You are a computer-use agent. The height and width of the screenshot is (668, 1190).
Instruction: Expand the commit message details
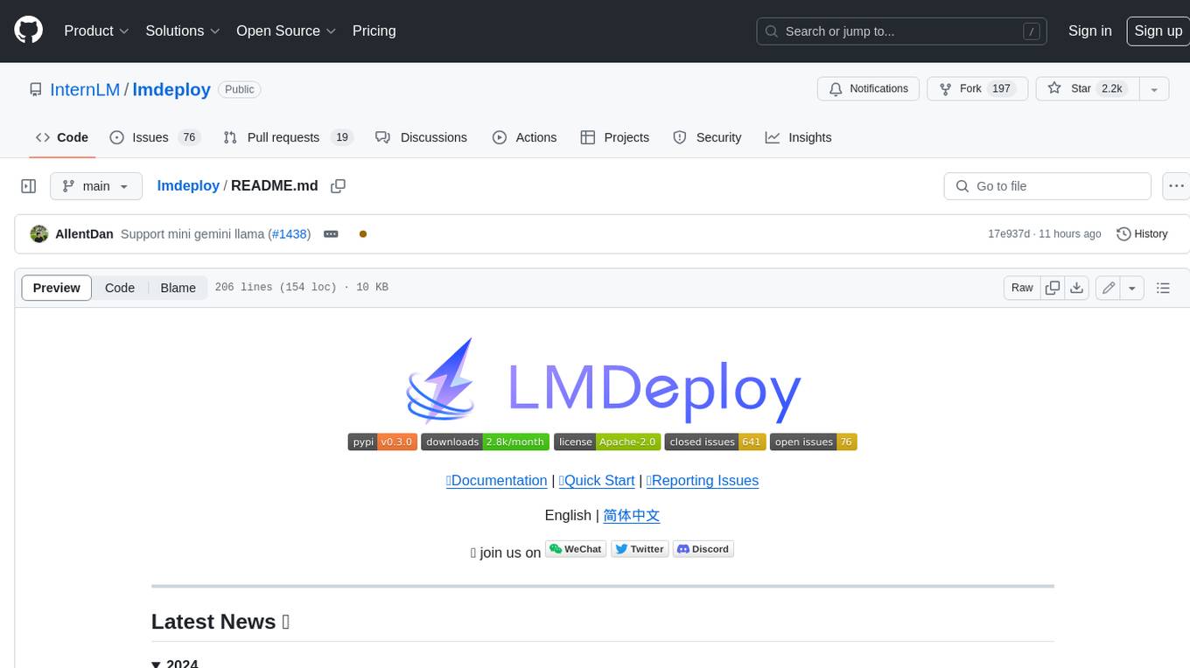tap(331, 234)
